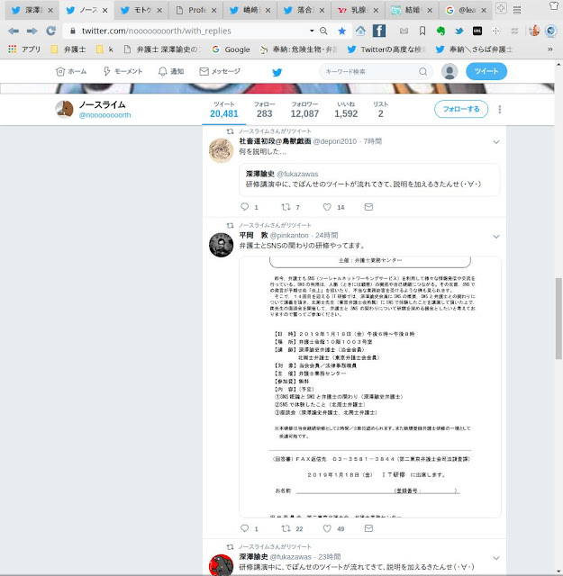Viewport: 563px width, 576px height.
Task: Click the depon2010 profile avatar
Action: pyautogui.click(x=221, y=150)
